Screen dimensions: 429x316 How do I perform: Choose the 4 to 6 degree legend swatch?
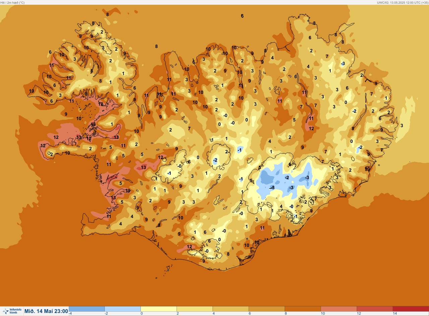(231, 309)
